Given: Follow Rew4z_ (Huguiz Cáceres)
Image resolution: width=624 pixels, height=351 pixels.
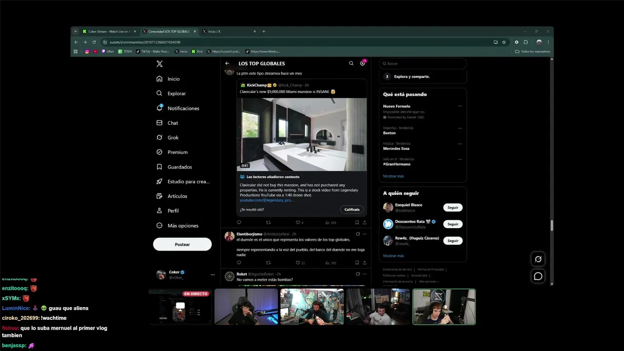Looking at the screenshot, I should 453,240.
